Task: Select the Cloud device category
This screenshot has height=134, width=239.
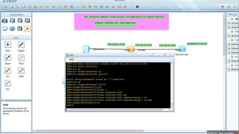Action: [x=12, y=29]
